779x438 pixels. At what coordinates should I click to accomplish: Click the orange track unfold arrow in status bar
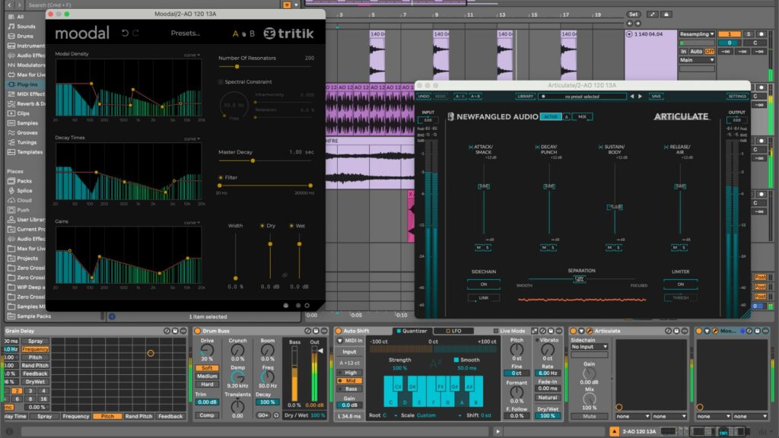tap(614, 432)
